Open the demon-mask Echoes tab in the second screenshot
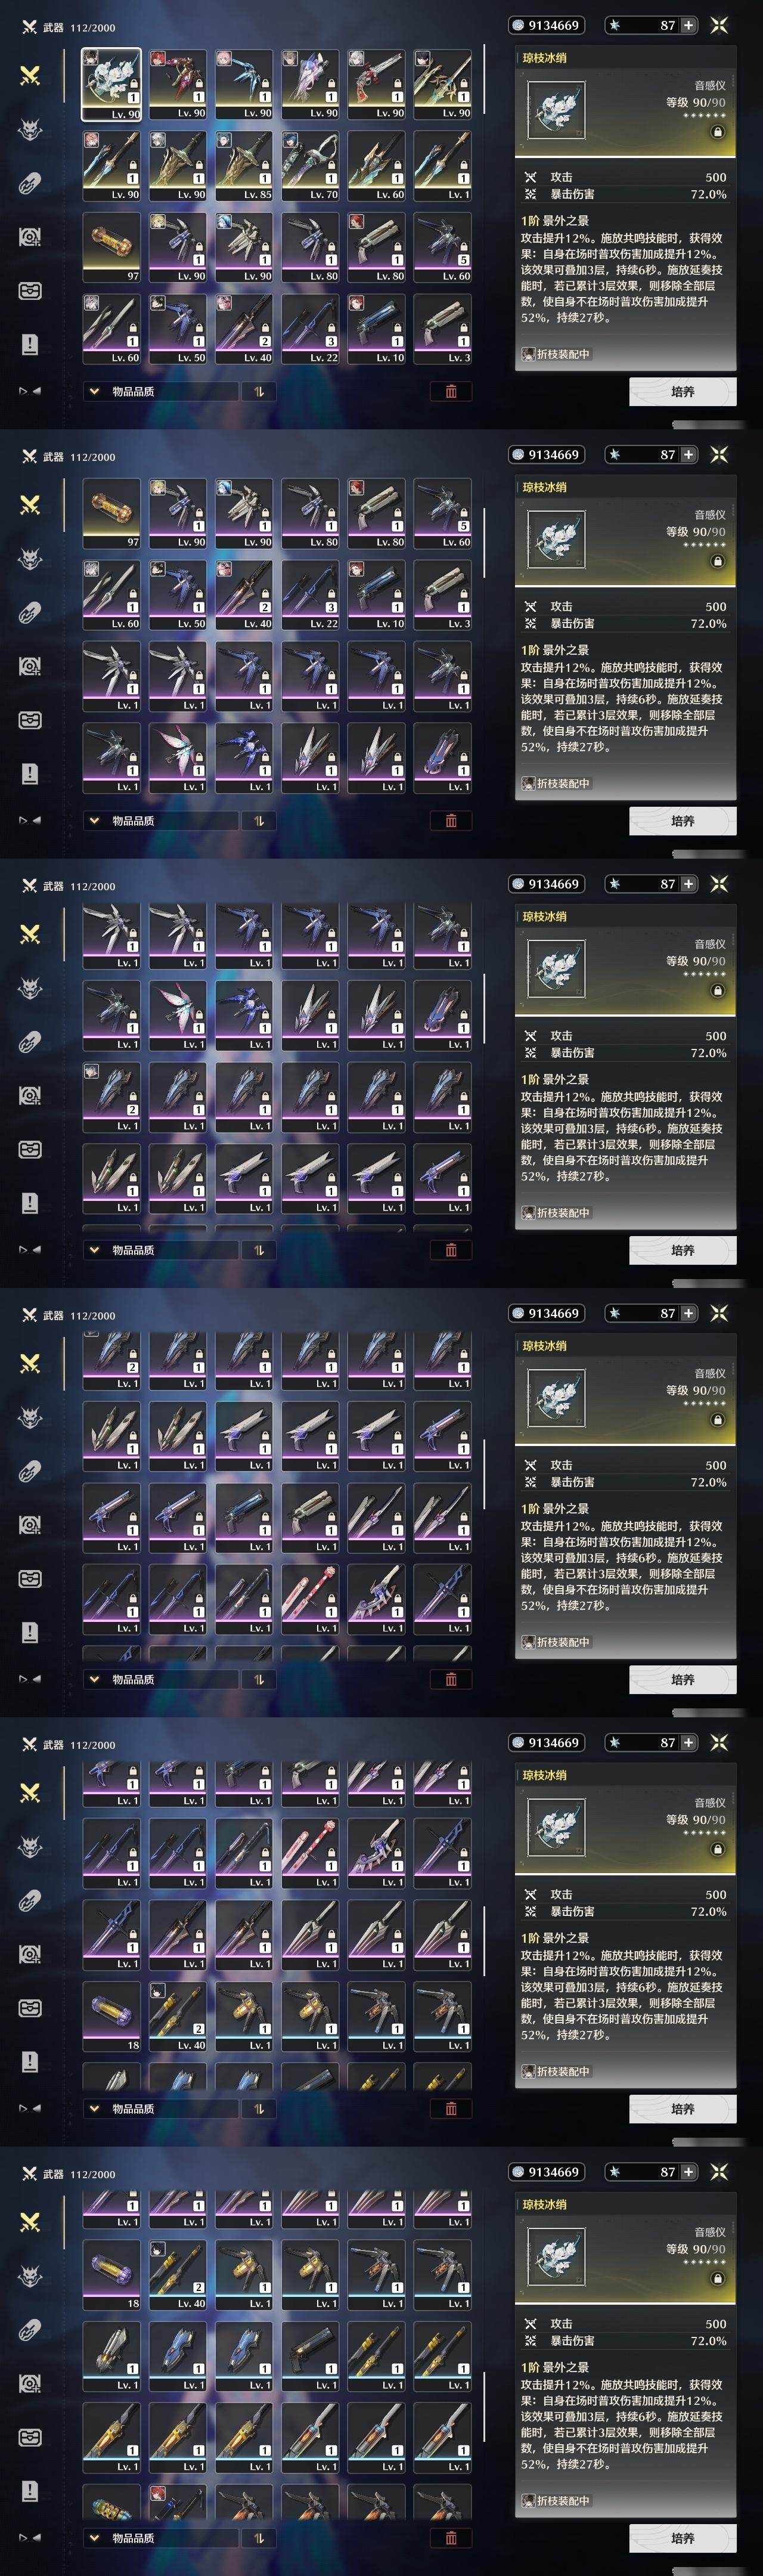This screenshot has height=2576, width=763. pyautogui.click(x=30, y=559)
